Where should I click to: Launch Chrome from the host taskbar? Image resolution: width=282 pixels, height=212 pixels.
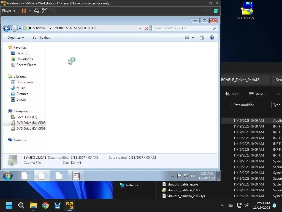[45, 205]
